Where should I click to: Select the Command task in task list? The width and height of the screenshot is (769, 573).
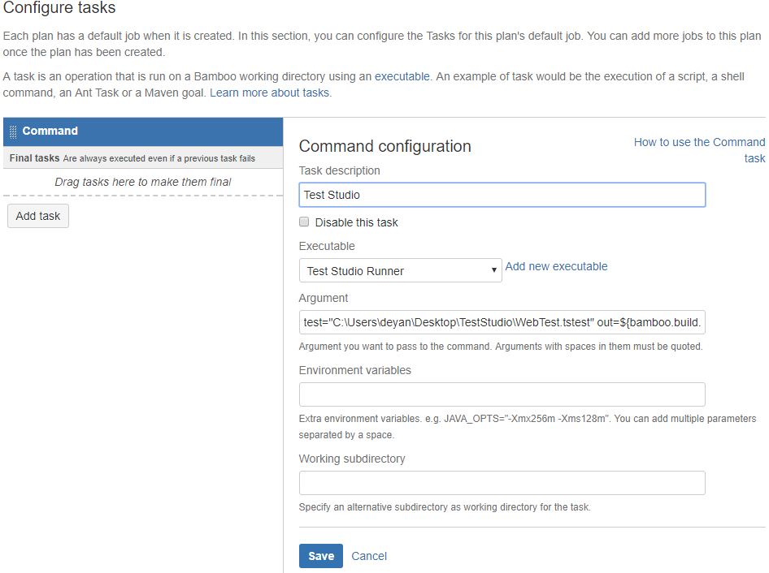tap(143, 131)
